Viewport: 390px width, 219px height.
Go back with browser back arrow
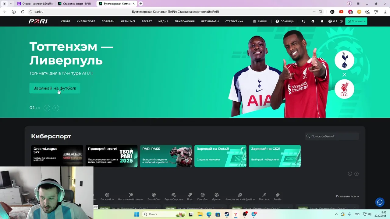[x=5, y=12]
